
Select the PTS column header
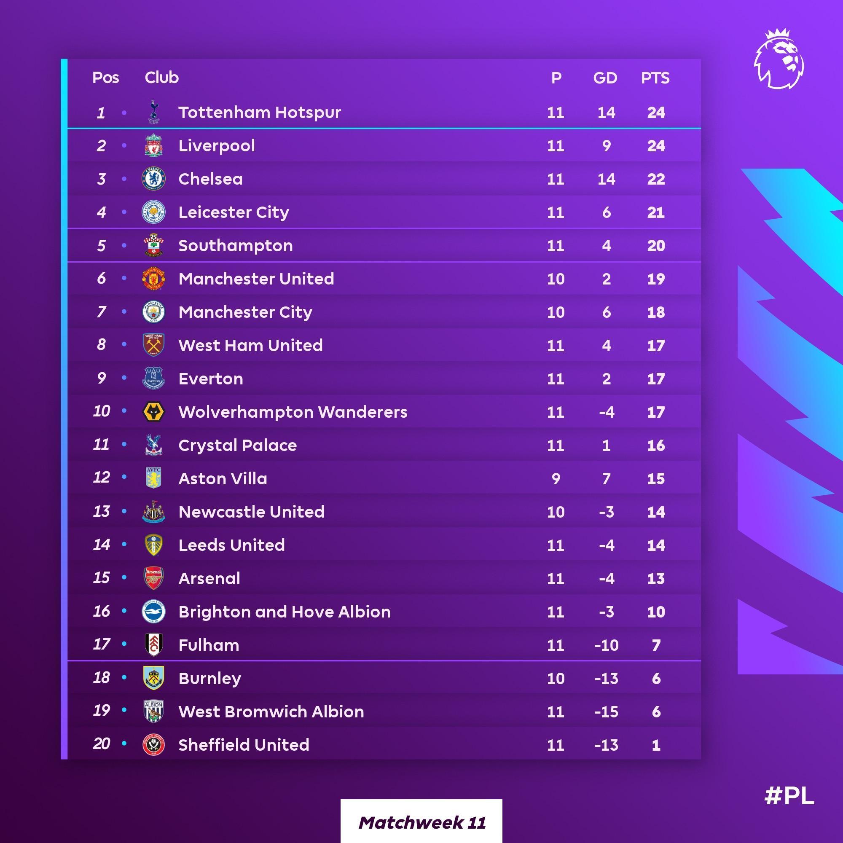point(655,78)
